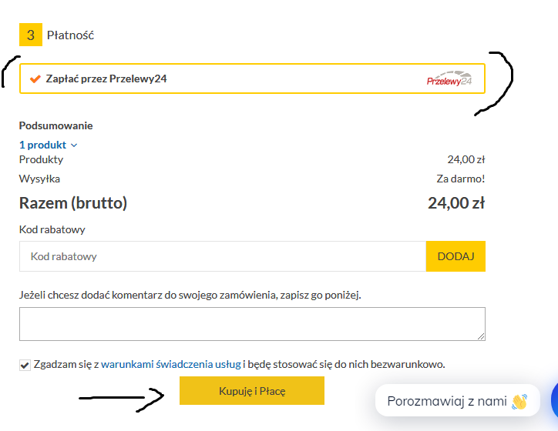Click the 'Razem (brutto)' total label

tap(73, 203)
